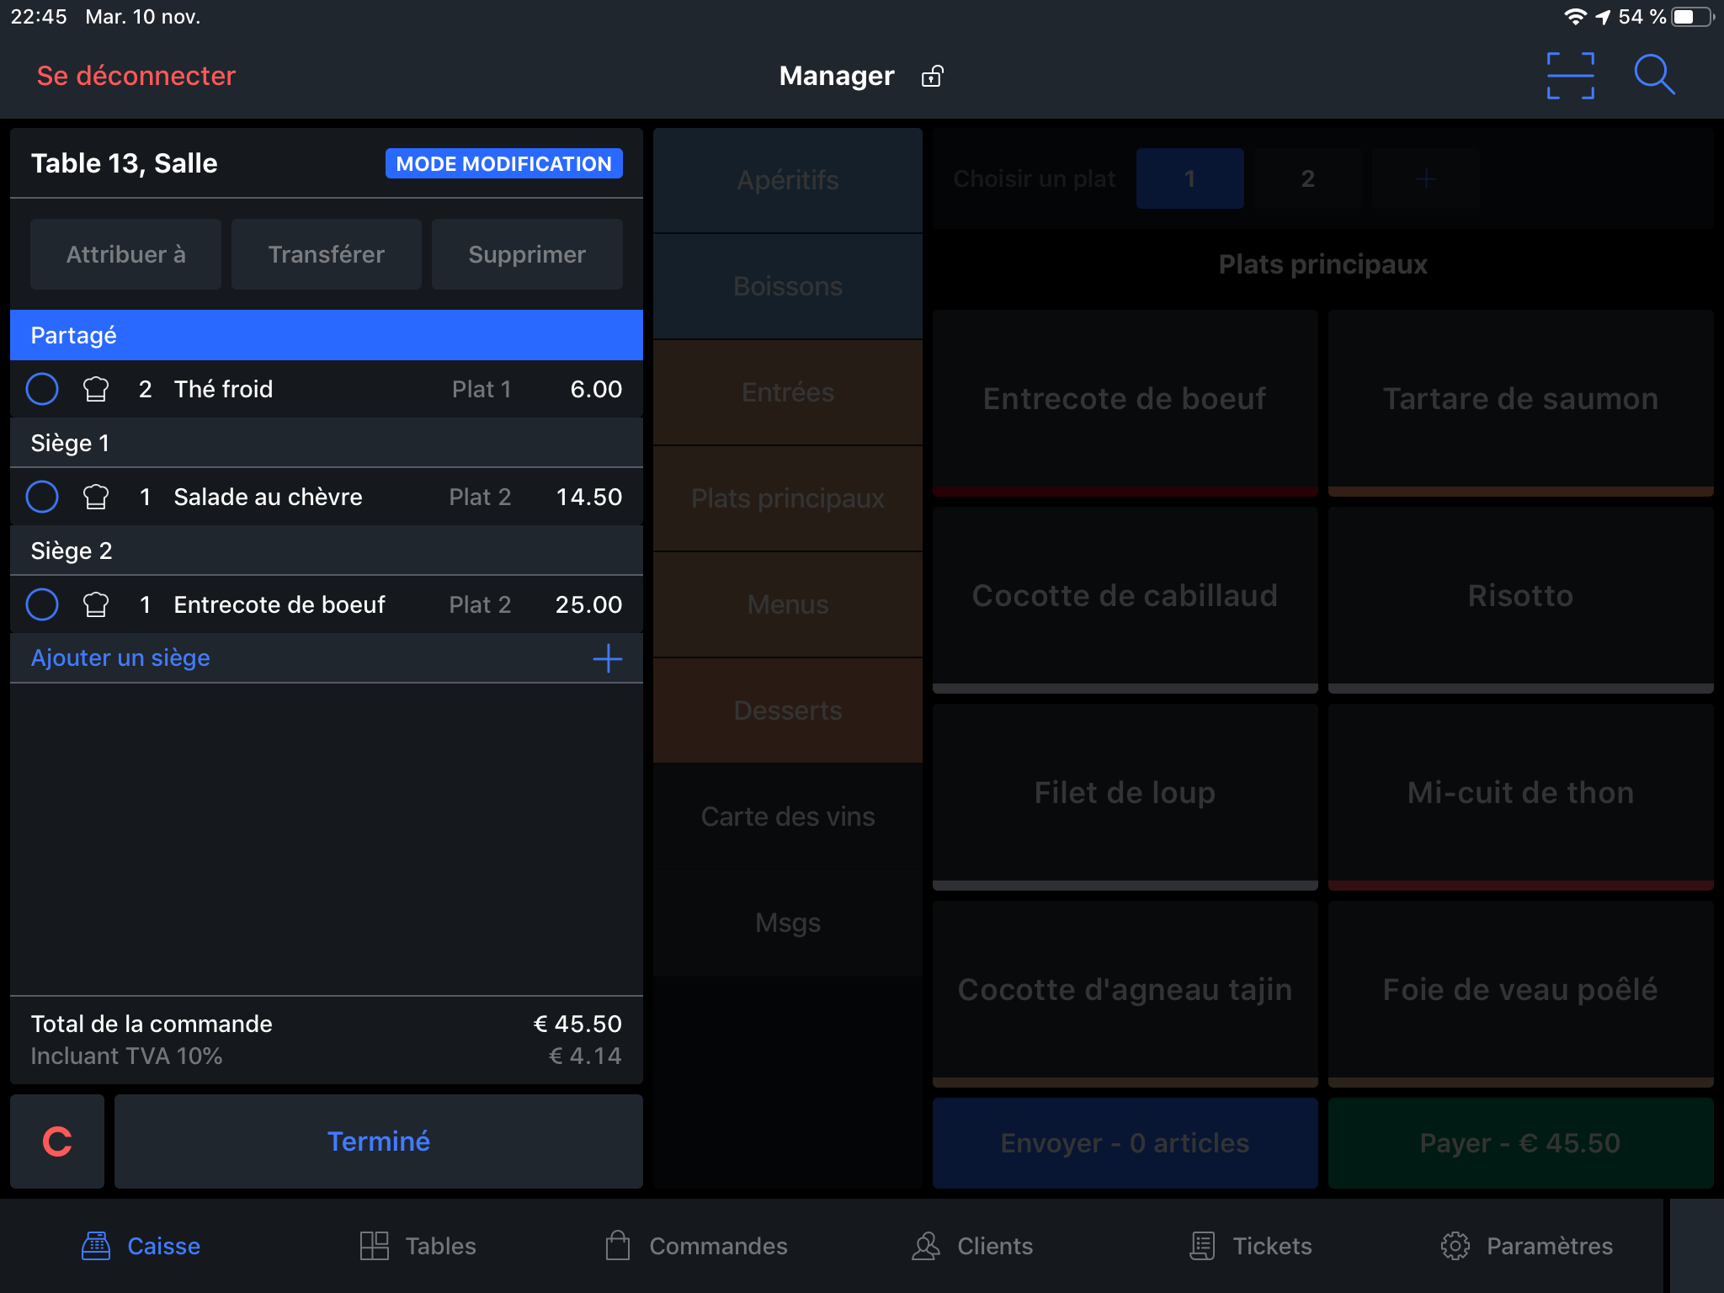The width and height of the screenshot is (1724, 1293).
Task: Open the Boissons category
Action: 788,286
